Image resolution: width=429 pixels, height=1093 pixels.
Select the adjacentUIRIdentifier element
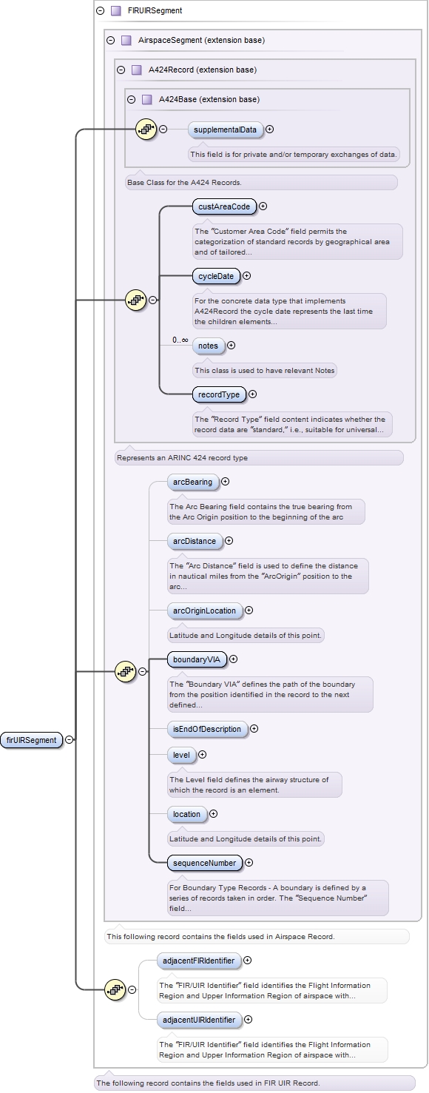[x=199, y=1020]
